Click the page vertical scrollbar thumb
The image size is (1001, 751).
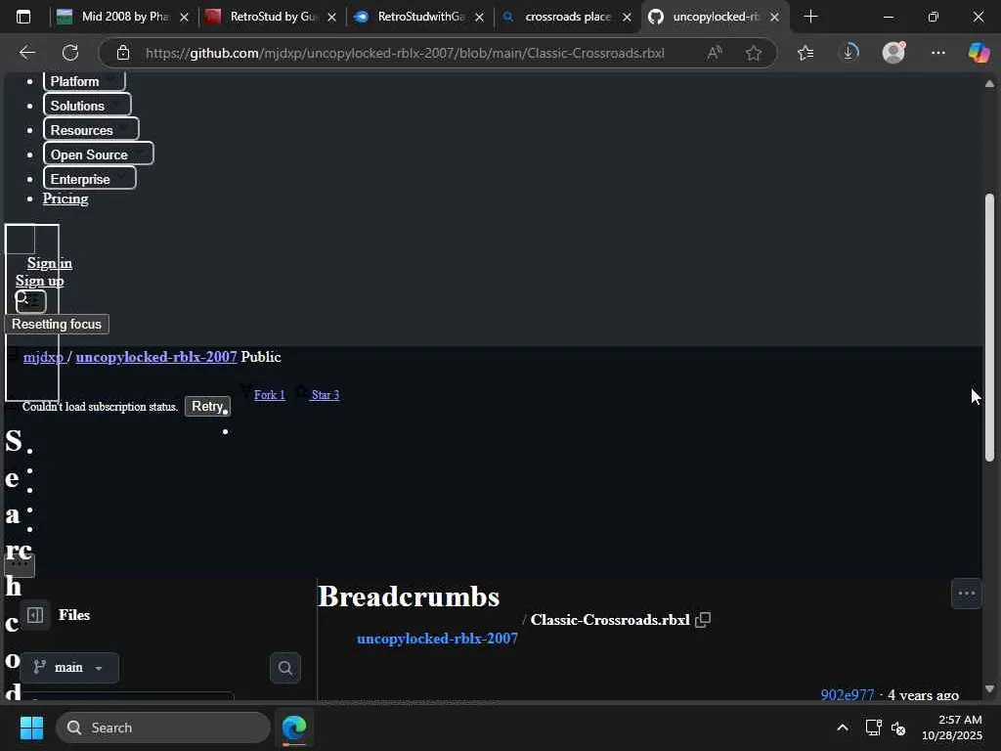pyautogui.click(x=989, y=327)
